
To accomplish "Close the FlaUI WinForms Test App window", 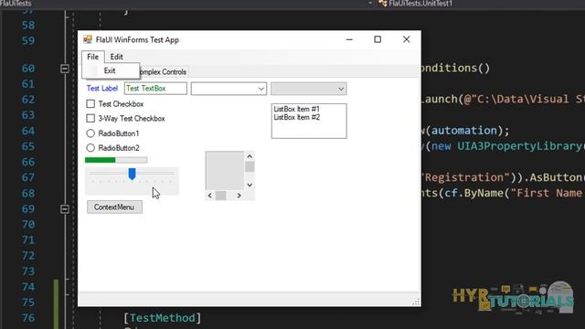I will pyautogui.click(x=406, y=39).
